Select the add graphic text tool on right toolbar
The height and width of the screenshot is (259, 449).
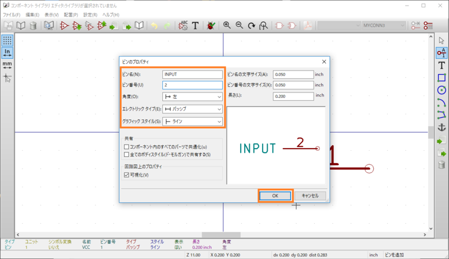click(442, 66)
